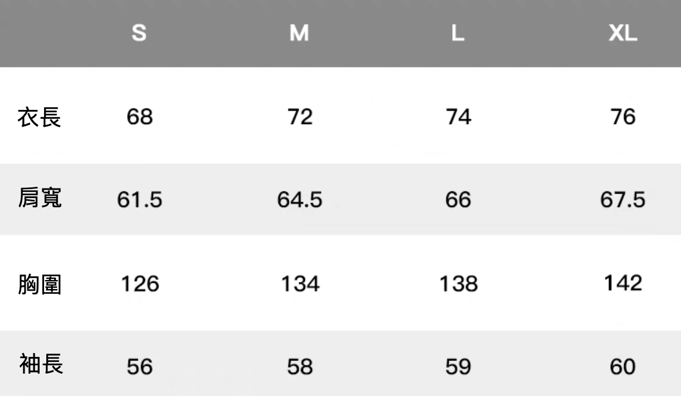
Task: Click the 76 value under XL
Action: pos(623,117)
